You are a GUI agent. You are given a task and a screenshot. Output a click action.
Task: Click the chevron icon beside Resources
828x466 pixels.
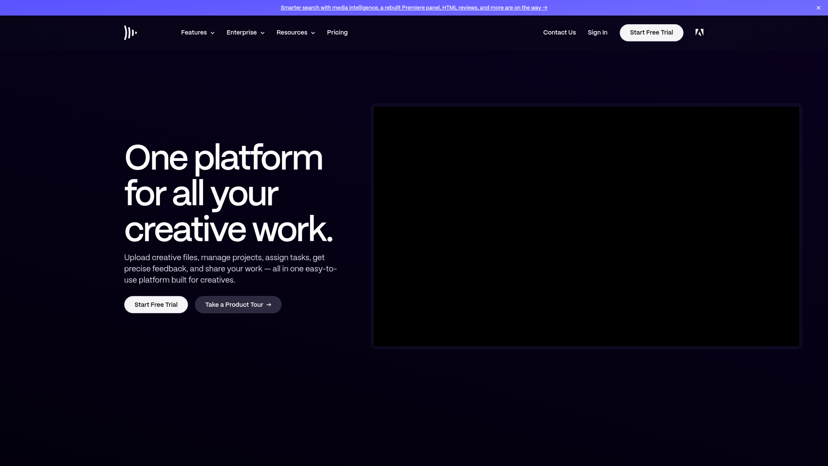click(x=313, y=33)
